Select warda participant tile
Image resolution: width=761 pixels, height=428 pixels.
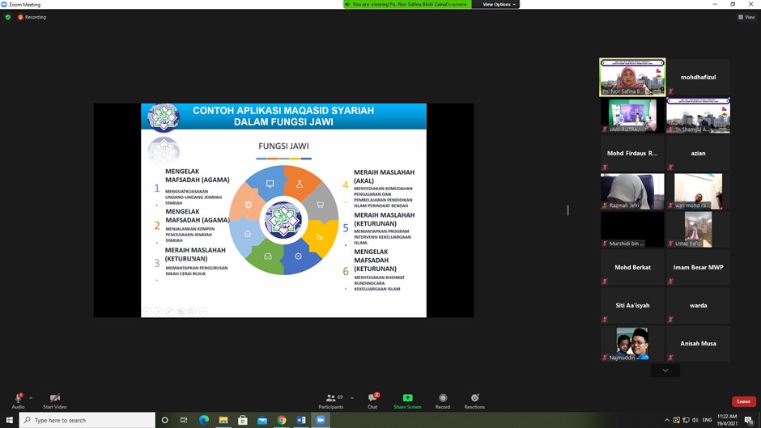(698, 305)
